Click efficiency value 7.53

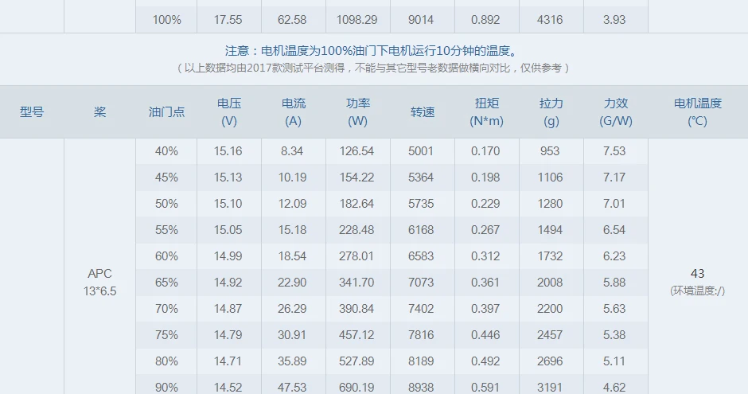614,151
